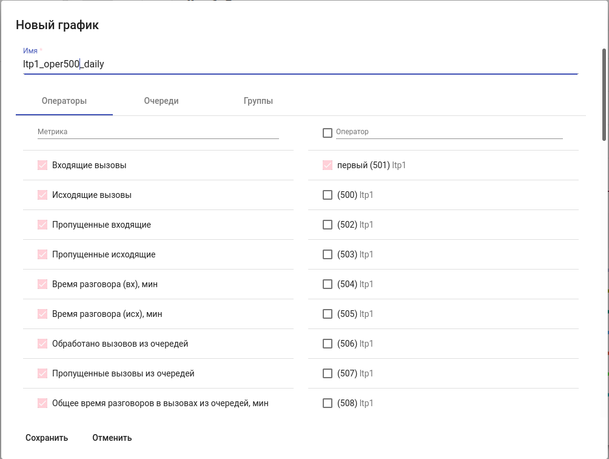609x459 pixels.
Task: Check operator (508) ltp1
Action: 328,403
